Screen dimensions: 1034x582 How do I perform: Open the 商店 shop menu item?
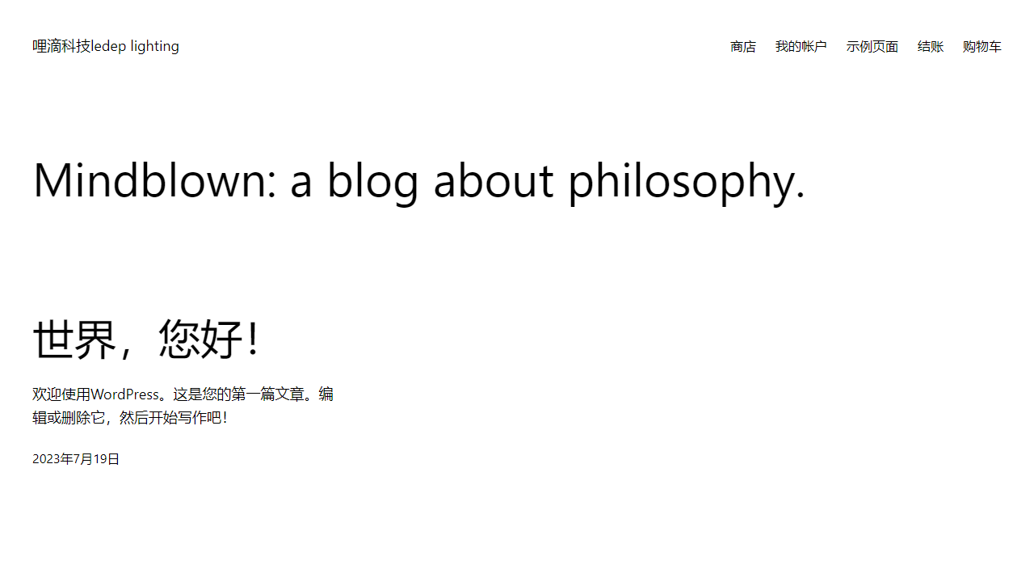click(743, 47)
